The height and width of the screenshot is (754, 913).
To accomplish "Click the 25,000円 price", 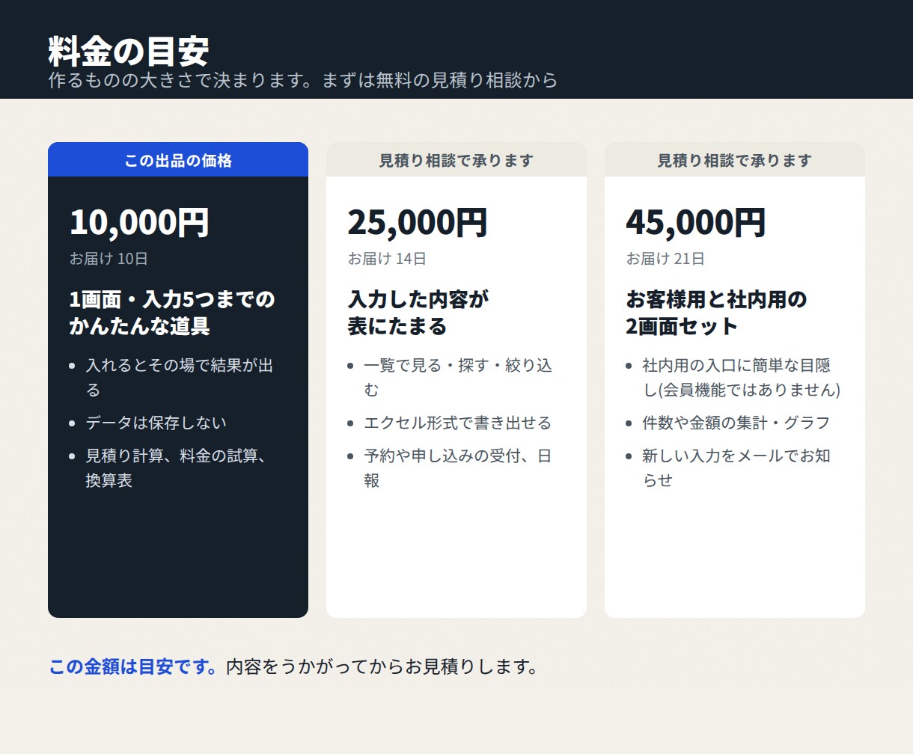I will click(418, 222).
